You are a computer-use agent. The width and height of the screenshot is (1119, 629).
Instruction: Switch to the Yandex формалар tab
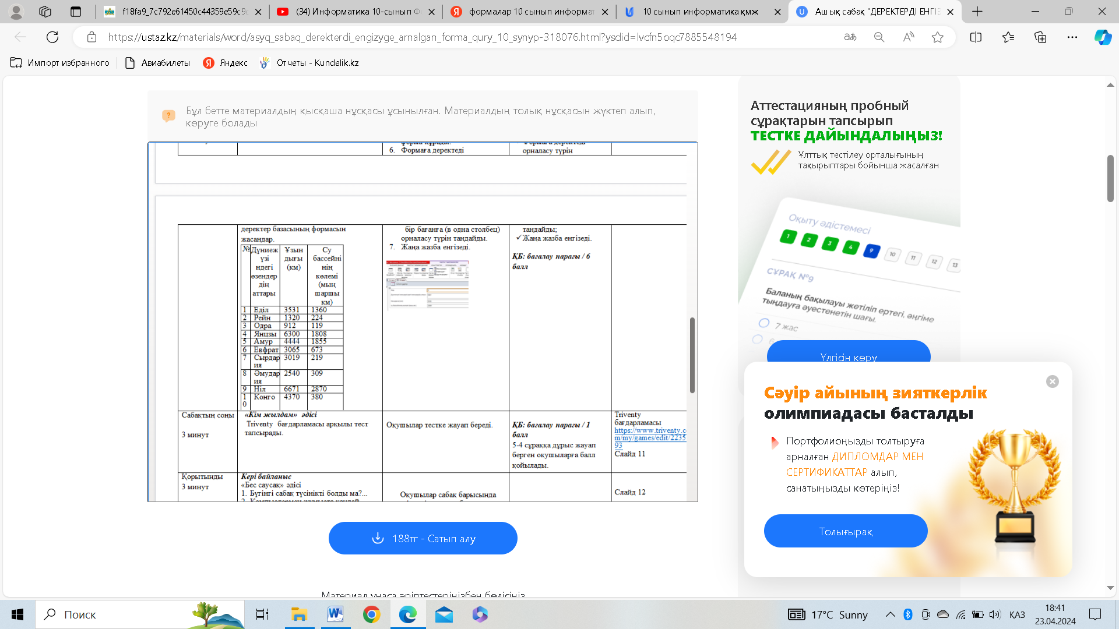coord(529,12)
